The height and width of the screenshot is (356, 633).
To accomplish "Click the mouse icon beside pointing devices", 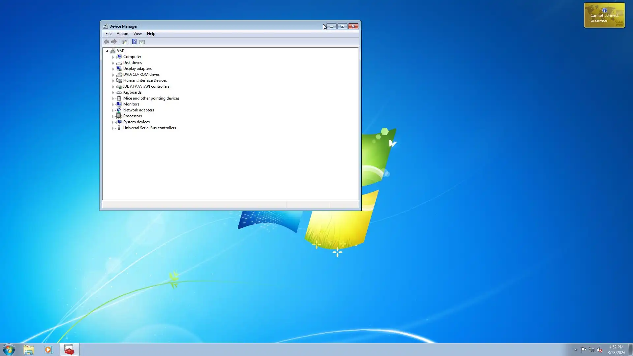I will pos(119,98).
